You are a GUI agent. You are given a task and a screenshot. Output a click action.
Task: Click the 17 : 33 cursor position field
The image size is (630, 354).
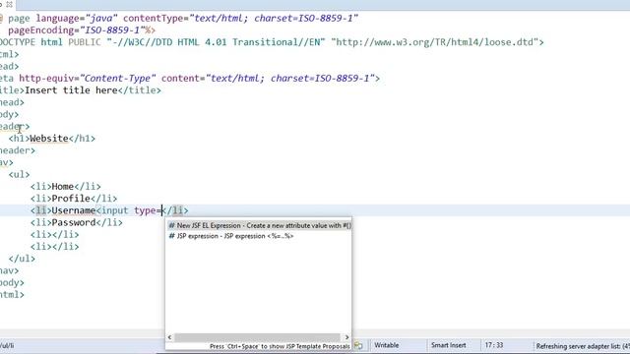(494, 345)
